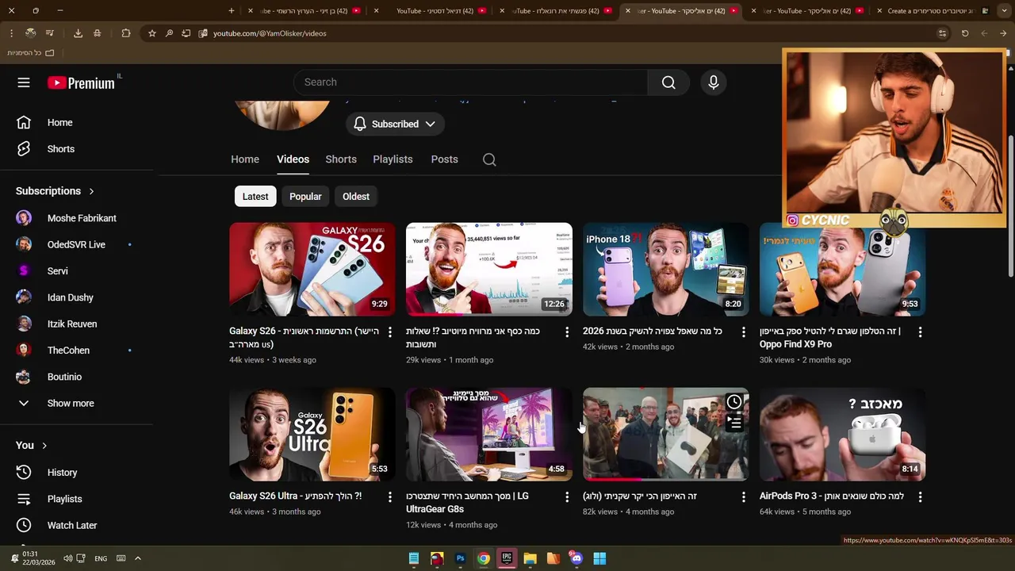
Task: Switch to channel Home tab
Action: pyautogui.click(x=245, y=159)
